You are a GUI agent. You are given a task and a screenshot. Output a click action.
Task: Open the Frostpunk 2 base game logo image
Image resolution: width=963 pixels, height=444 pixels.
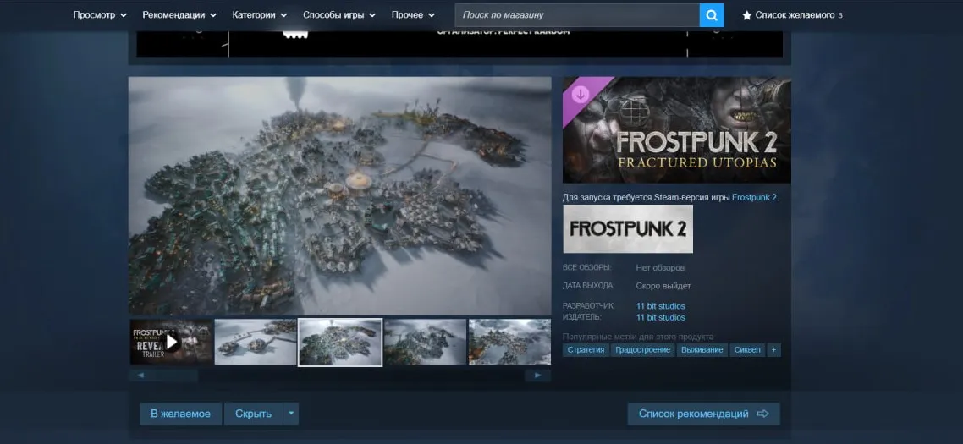(x=628, y=229)
